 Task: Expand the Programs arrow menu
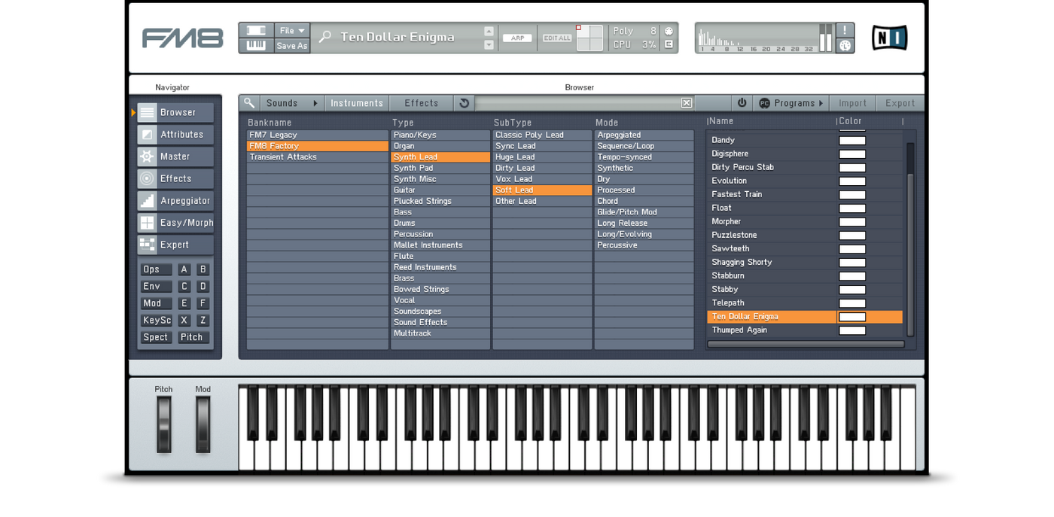[821, 103]
